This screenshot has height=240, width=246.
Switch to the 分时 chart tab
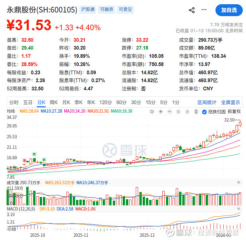click(x=14, y=102)
